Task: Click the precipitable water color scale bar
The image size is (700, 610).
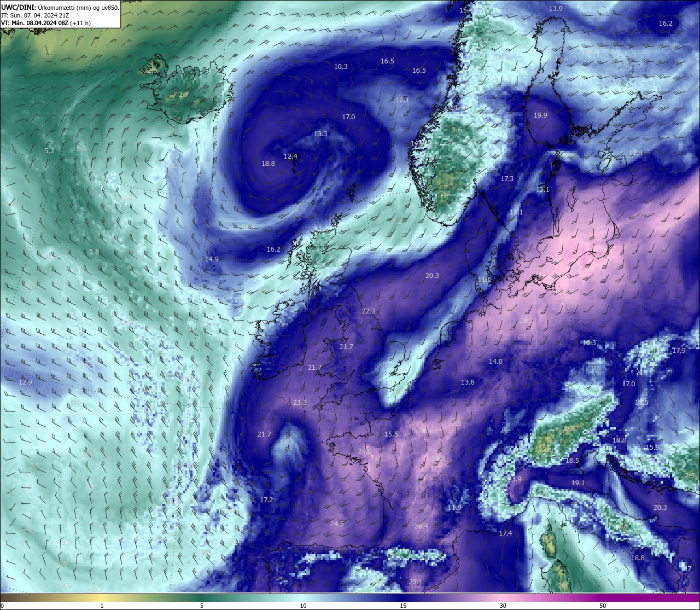Action: (x=350, y=597)
